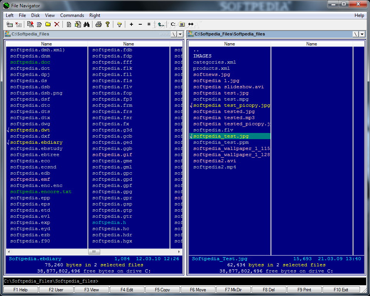The width and height of the screenshot is (370, 296).
Task: Select softpedia.dwt in left panel
Action: click(30, 130)
